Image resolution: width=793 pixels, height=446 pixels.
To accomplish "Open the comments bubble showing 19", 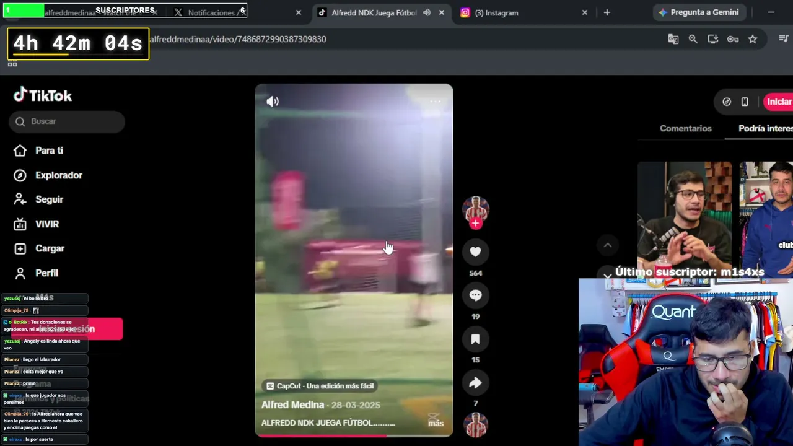I will (475, 295).
